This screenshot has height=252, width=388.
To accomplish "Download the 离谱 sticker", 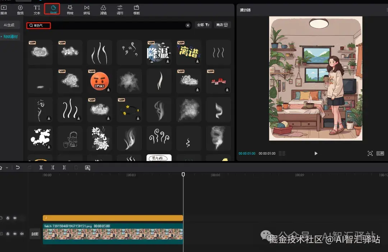I will coord(198,61).
